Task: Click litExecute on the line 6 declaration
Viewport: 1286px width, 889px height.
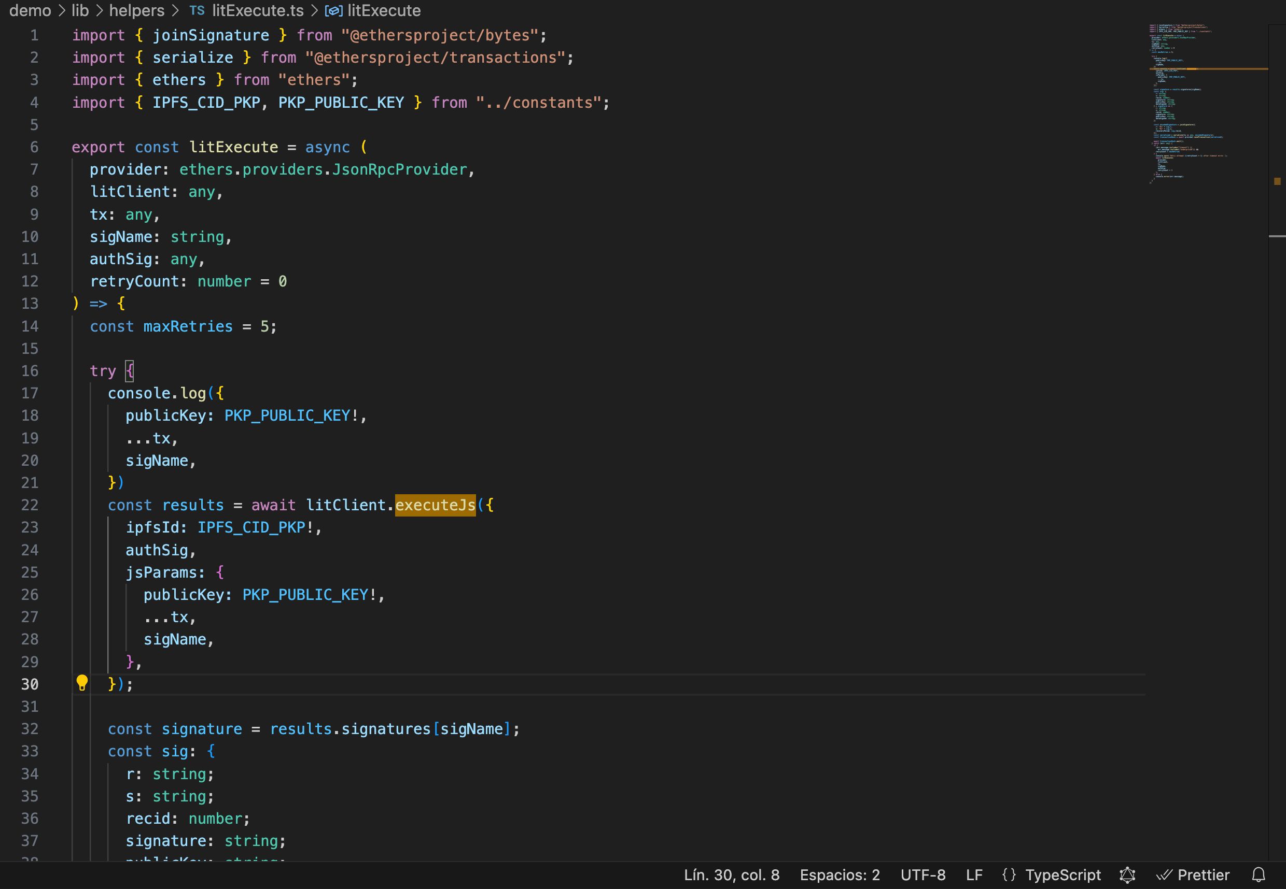Action: click(233, 147)
